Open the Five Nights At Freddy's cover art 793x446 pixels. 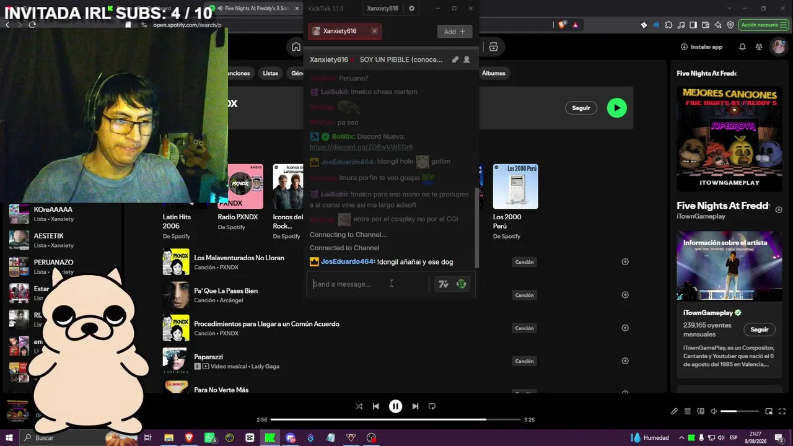(729, 138)
